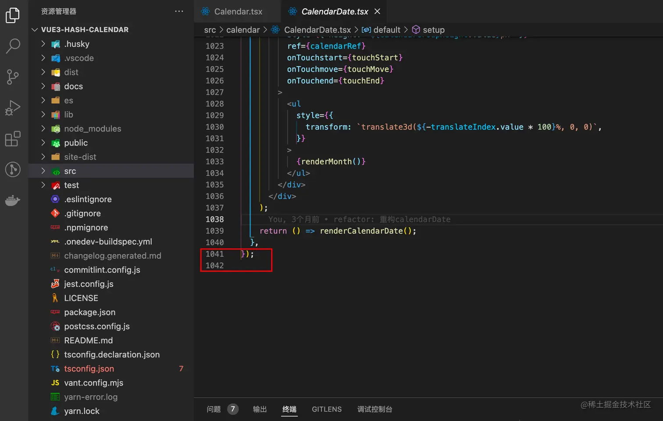Image resolution: width=663 pixels, height=421 pixels.
Task: Switch to the Calendar.tsx tab
Action: point(237,11)
